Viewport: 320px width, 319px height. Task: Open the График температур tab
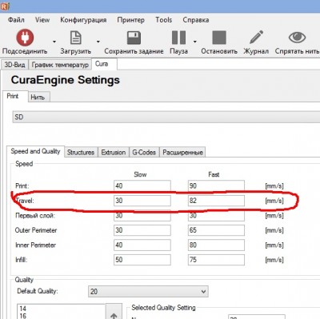[60, 65]
